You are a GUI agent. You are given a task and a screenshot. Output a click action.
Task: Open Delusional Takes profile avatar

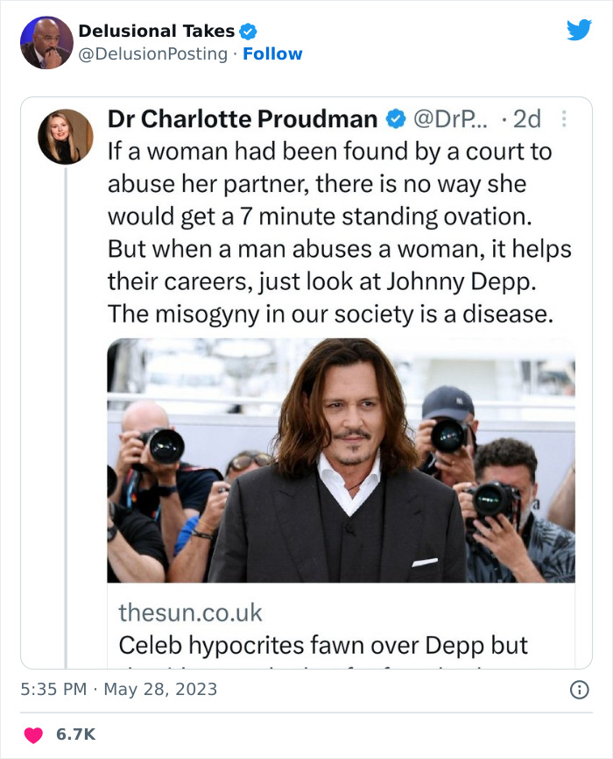[x=46, y=42]
